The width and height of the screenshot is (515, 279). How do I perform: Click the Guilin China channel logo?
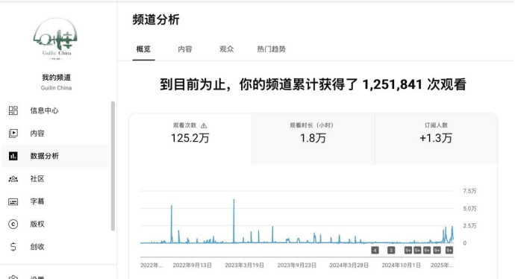pos(56,39)
